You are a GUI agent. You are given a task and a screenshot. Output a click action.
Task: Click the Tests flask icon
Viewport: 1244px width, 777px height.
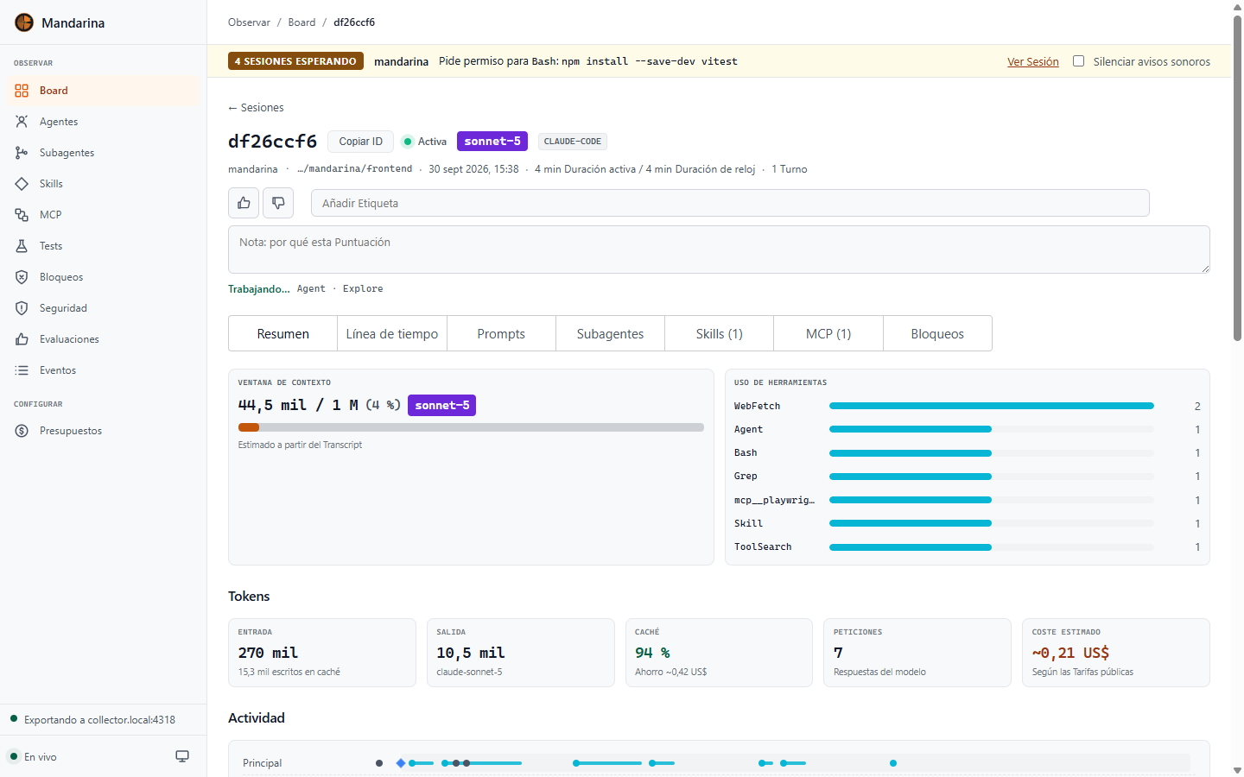pyautogui.click(x=22, y=246)
